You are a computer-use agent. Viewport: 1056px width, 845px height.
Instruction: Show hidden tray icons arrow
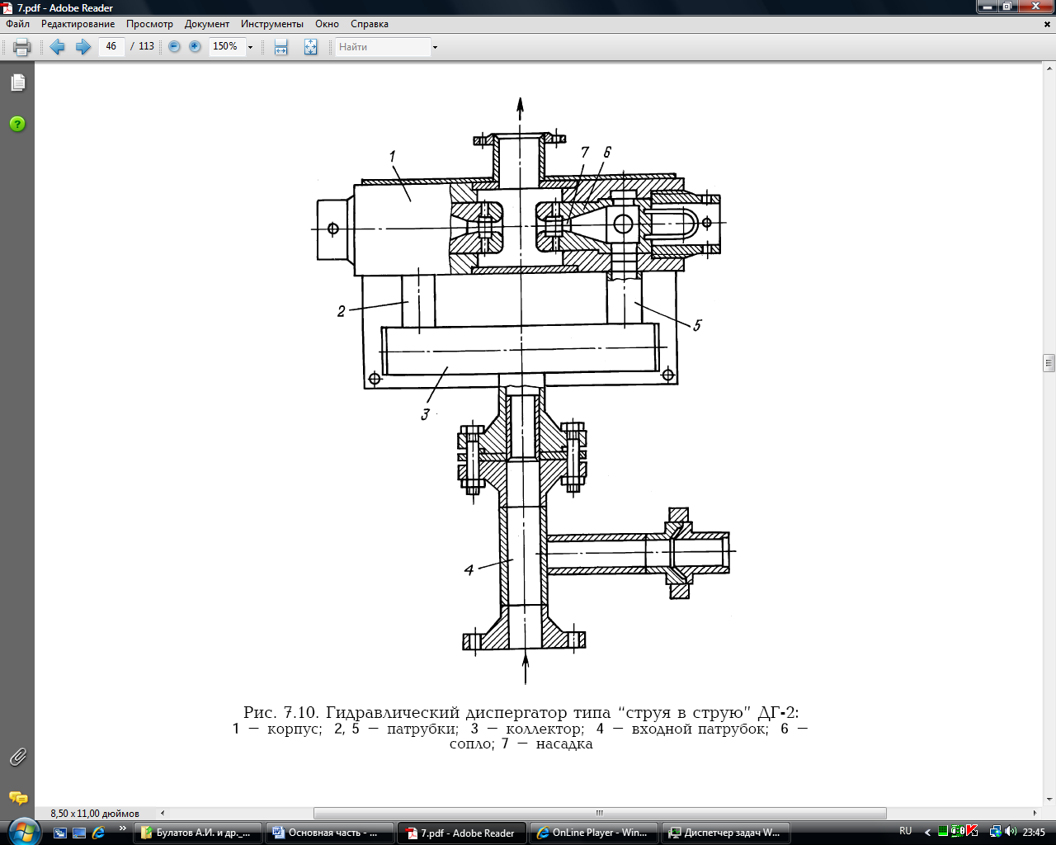pyautogui.click(x=927, y=832)
